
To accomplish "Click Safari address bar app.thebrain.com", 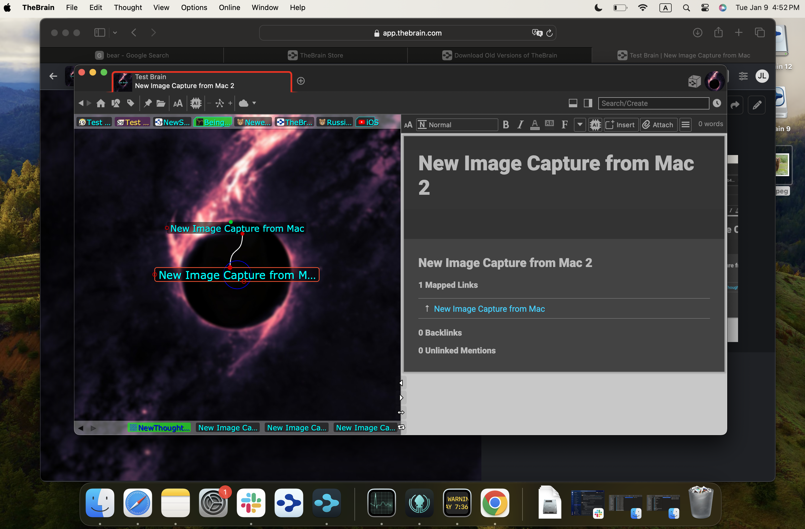I will [407, 33].
